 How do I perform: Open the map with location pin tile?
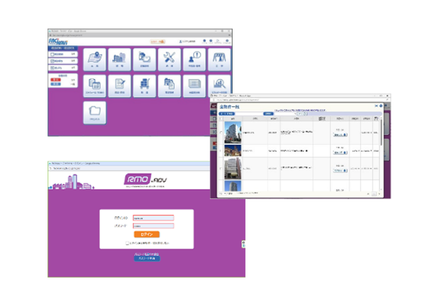click(x=95, y=60)
